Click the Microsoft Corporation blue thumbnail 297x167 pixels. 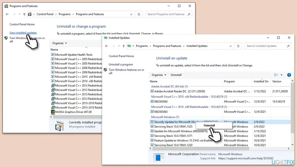pyautogui.click(x=158, y=157)
